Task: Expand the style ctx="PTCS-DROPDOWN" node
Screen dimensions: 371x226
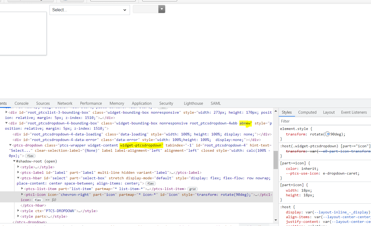Action: point(18,211)
